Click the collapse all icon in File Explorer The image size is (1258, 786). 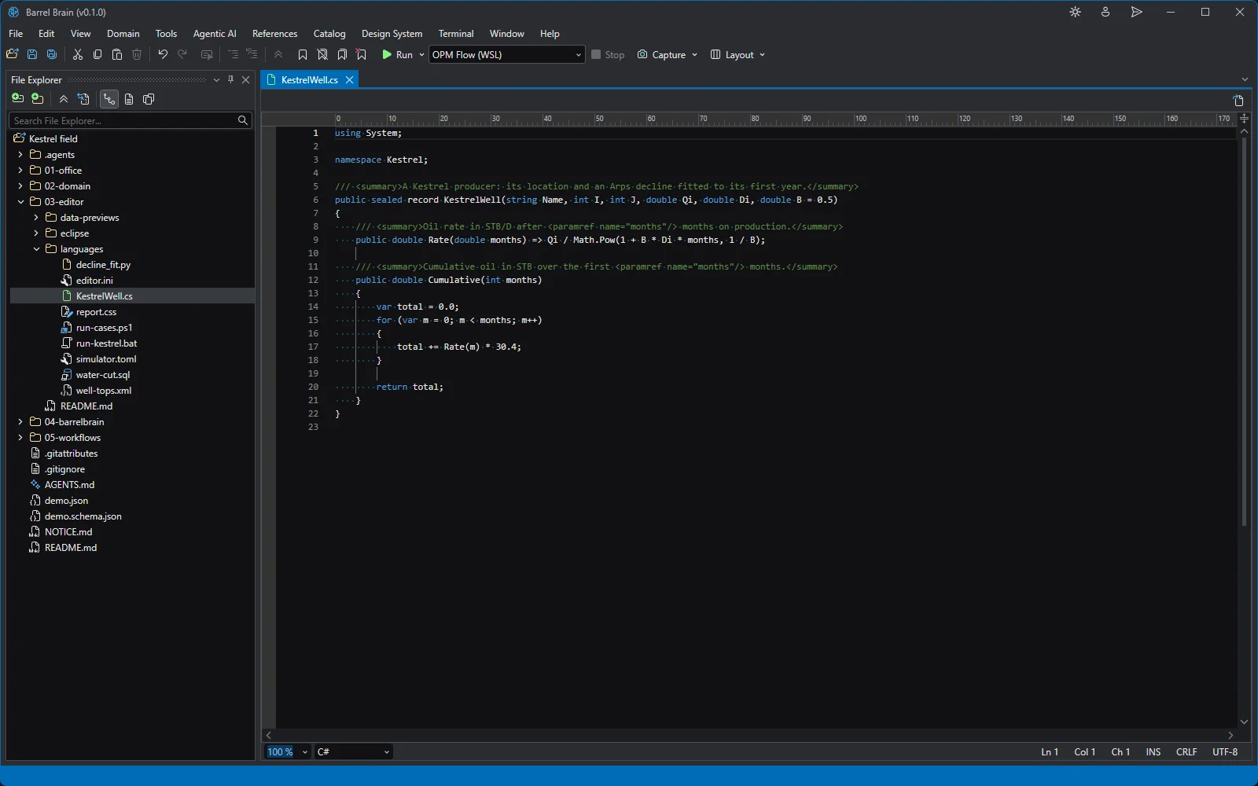pyautogui.click(x=64, y=99)
